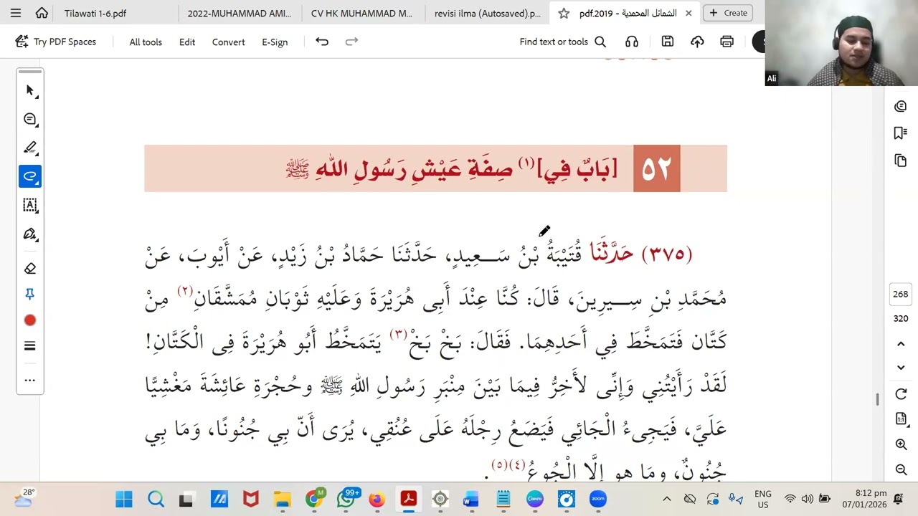This screenshot has height=516, width=918.
Task: Activate the freehand draw tool
Action: [30, 176]
